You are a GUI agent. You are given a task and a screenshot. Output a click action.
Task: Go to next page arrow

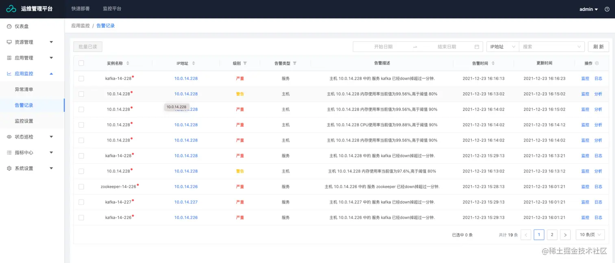point(565,235)
